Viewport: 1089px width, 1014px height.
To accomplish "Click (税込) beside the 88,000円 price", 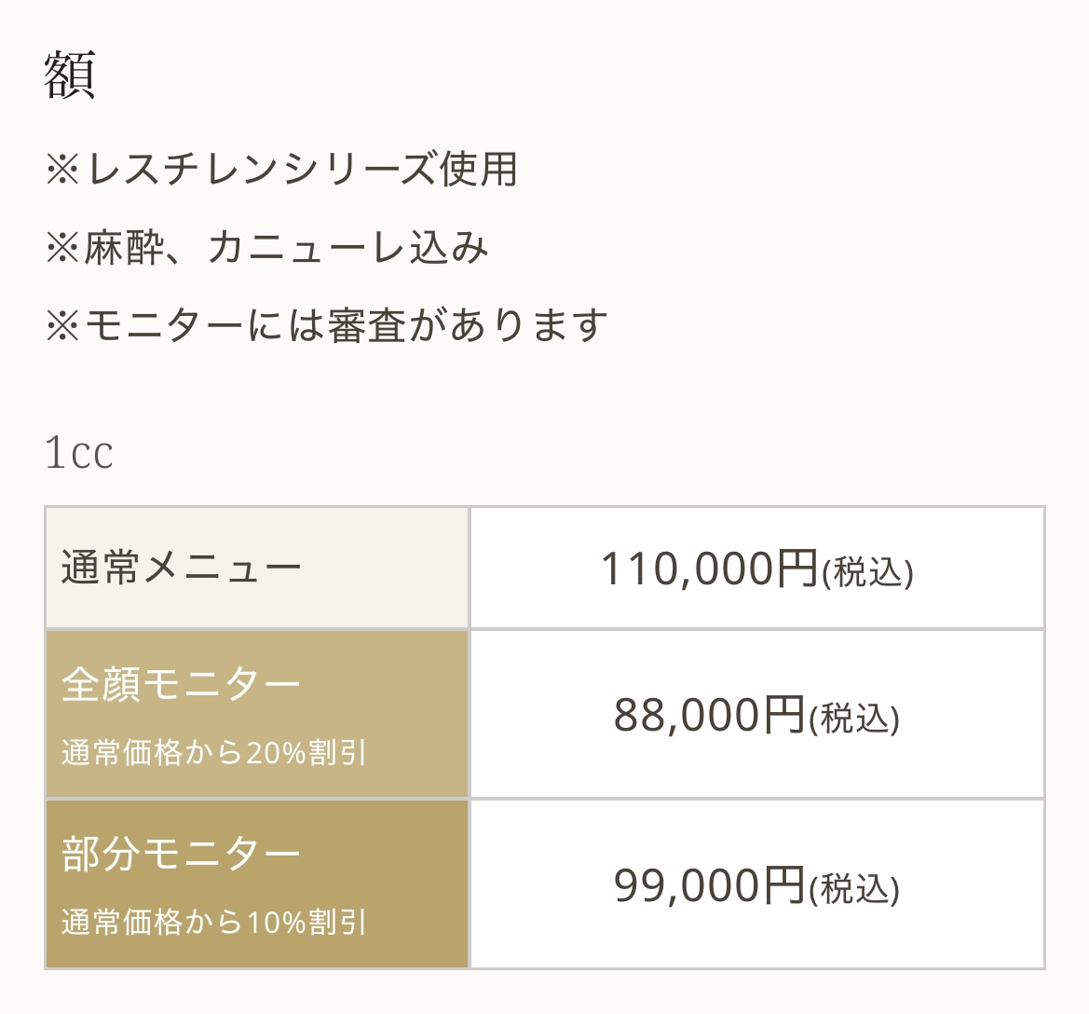I will pos(854,719).
